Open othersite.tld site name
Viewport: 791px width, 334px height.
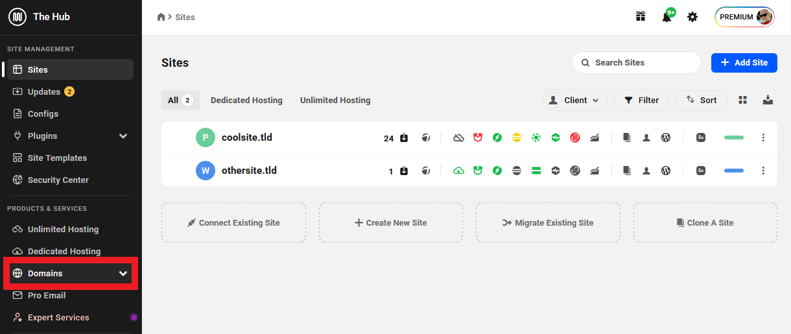(x=249, y=171)
